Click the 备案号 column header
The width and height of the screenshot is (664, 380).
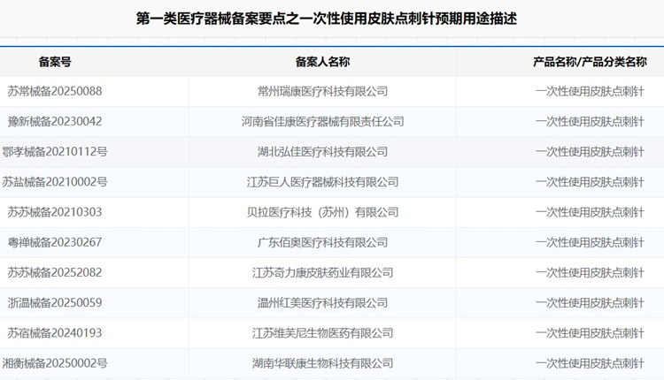tap(55, 62)
